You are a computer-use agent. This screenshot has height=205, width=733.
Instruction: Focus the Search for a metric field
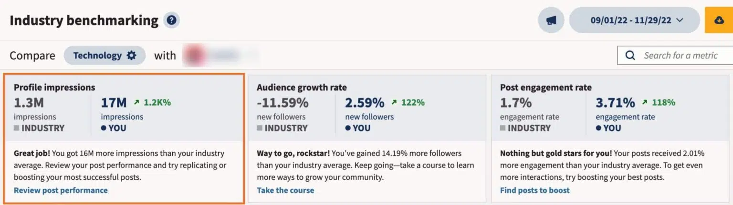click(681, 56)
